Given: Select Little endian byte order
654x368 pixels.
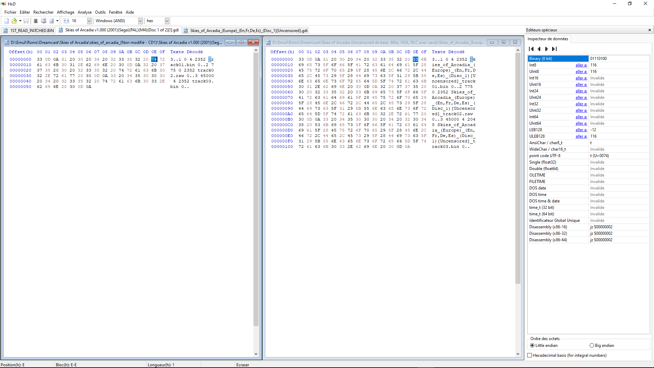Looking at the screenshot, I should [x=532, y=346].
